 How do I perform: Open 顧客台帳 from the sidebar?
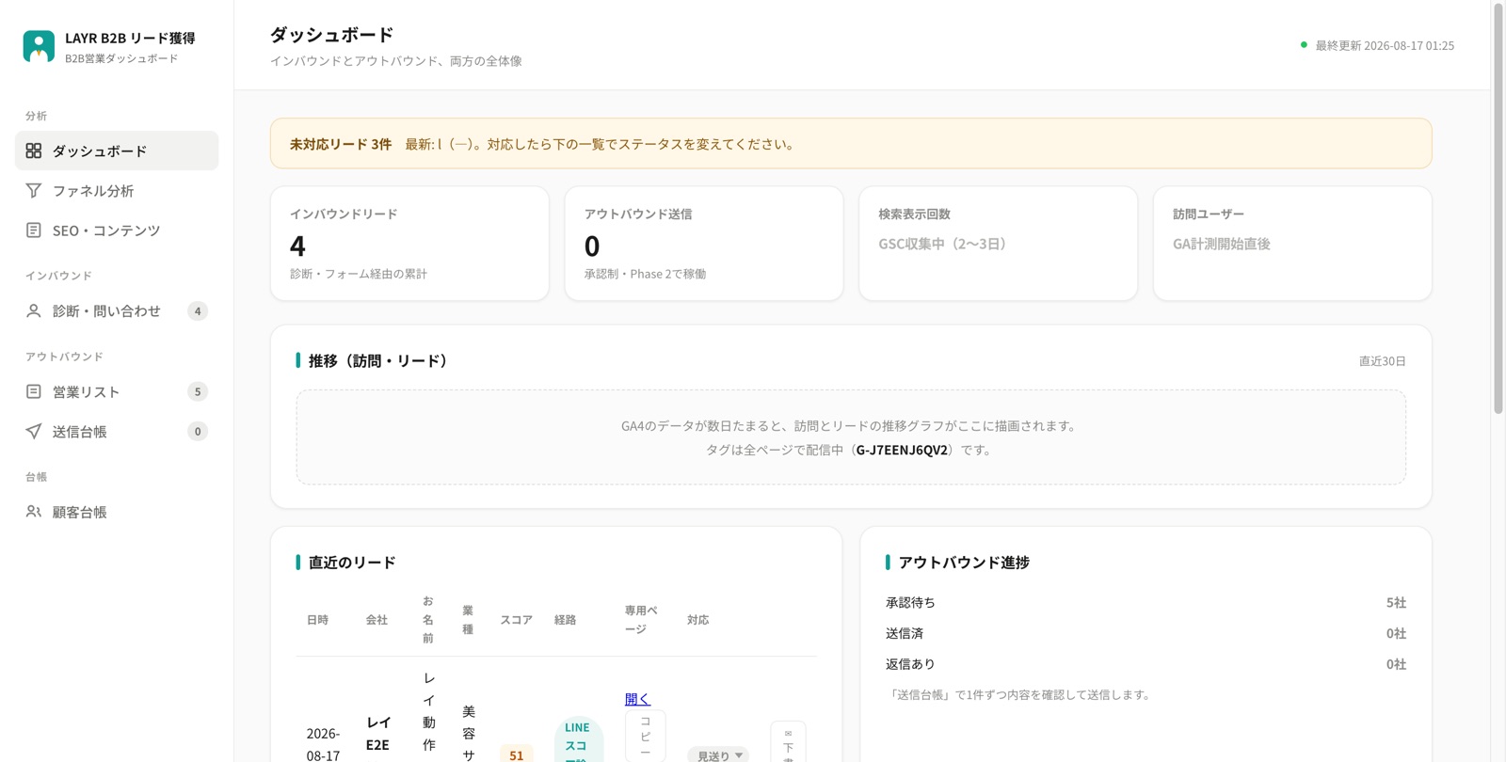pos(117,512)
